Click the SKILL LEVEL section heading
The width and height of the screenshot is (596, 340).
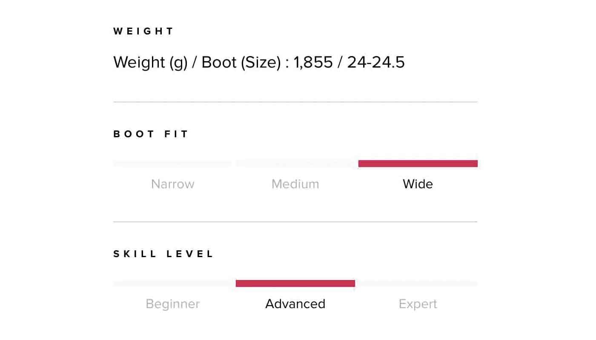[163, 254]
